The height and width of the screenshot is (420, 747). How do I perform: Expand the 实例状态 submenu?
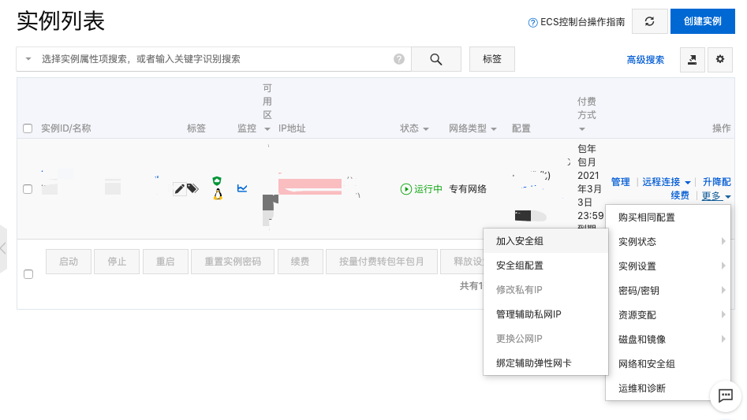668,242
